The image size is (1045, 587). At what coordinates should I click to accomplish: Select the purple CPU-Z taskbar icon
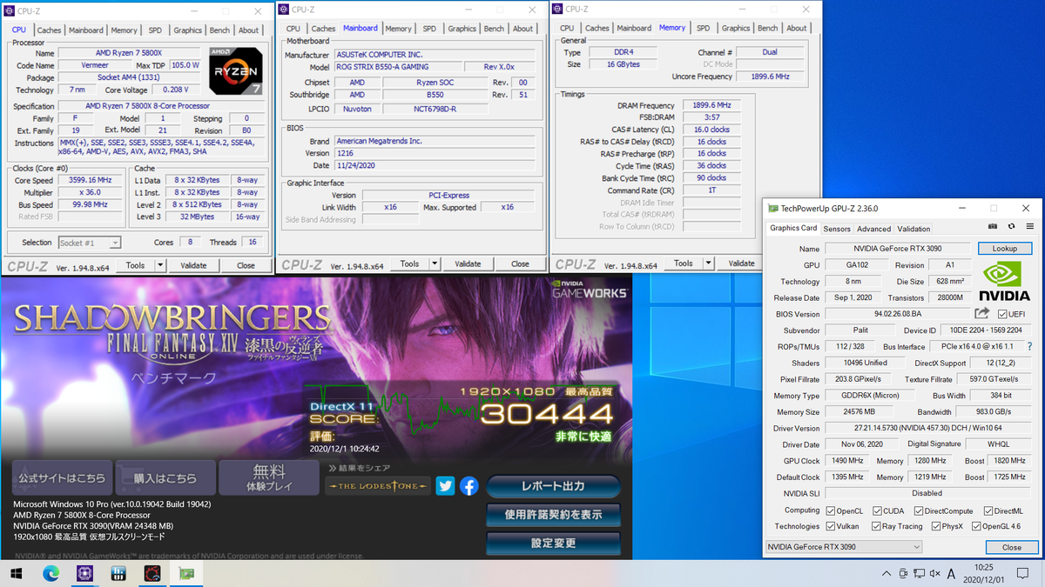click(x=84, y=573)
